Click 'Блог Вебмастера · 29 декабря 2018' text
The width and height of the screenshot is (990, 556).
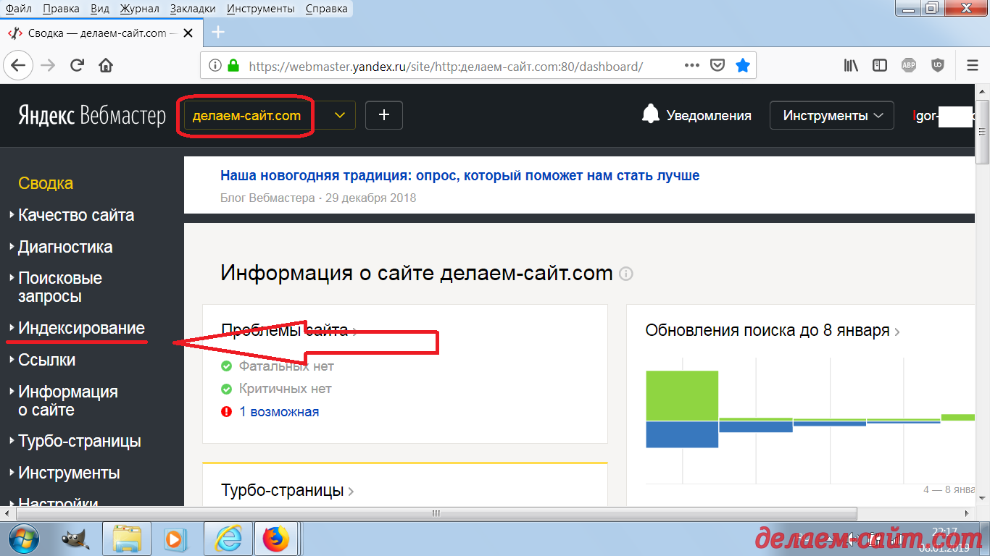tap(318, 198)
